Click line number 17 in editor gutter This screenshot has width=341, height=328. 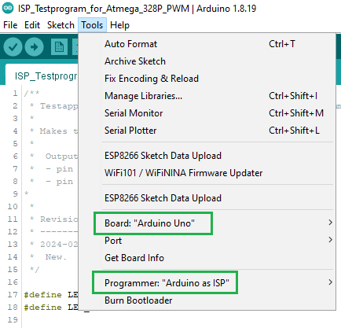point(13,295)
